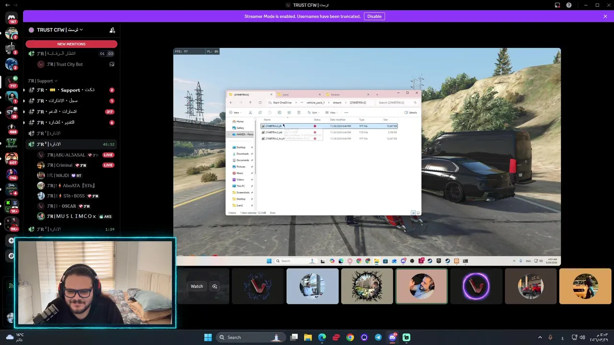The image size is (614, 345).
Task: Click NEW MENTIONS pill
Action: [x=71, y=44]
